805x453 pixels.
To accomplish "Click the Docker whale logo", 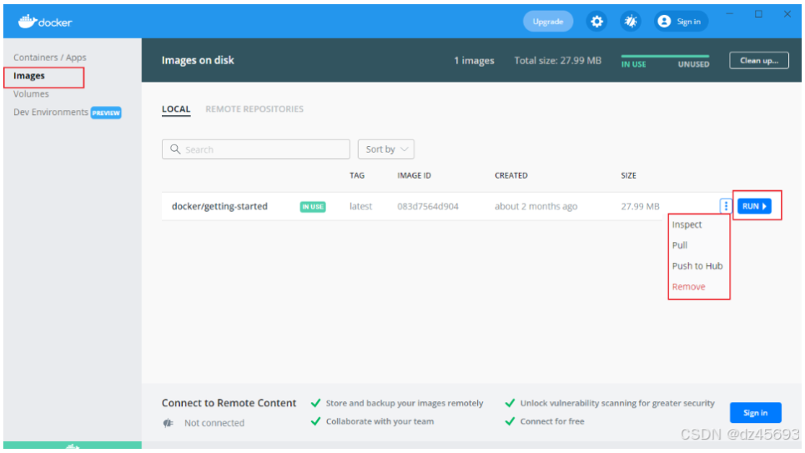I will point(27,21).
